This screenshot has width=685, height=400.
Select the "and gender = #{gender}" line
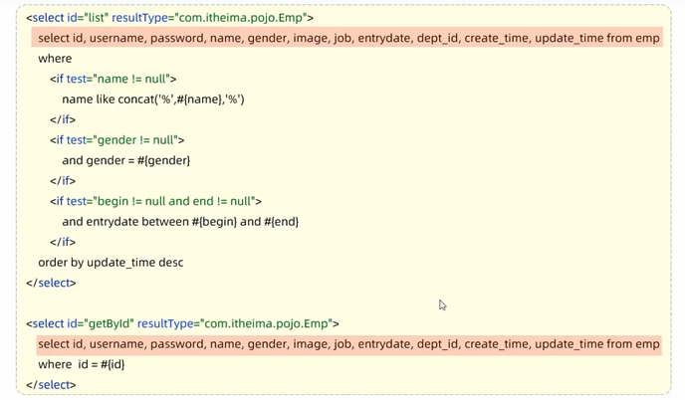pos(125,160)
